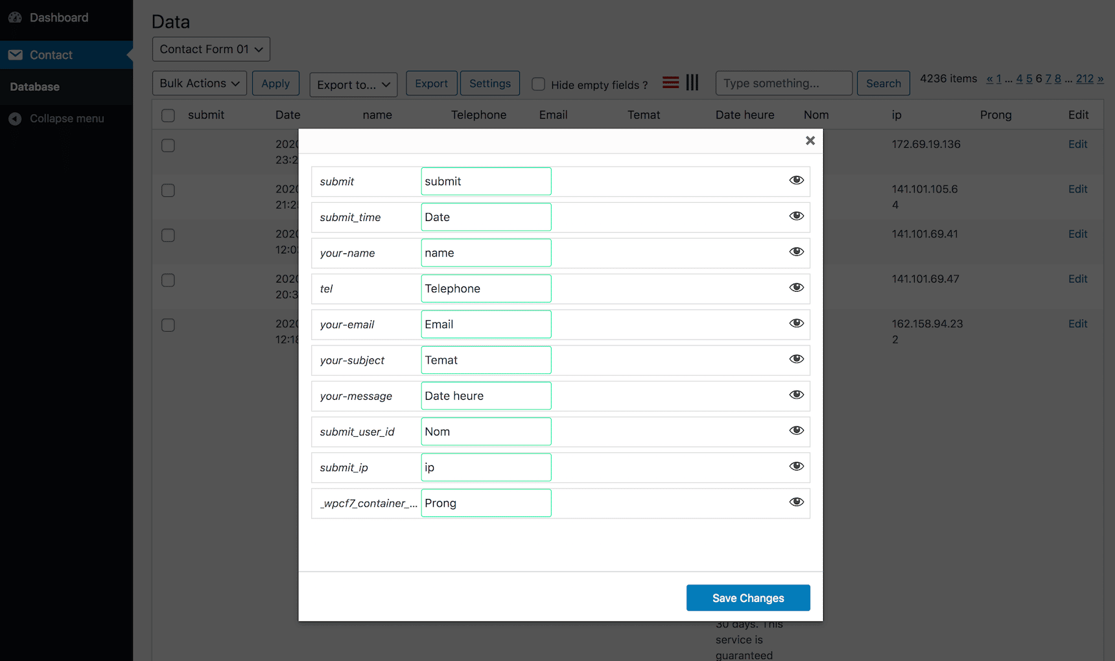
Task: Hide the your-email field with its eye icon
Action: (796, 323)
